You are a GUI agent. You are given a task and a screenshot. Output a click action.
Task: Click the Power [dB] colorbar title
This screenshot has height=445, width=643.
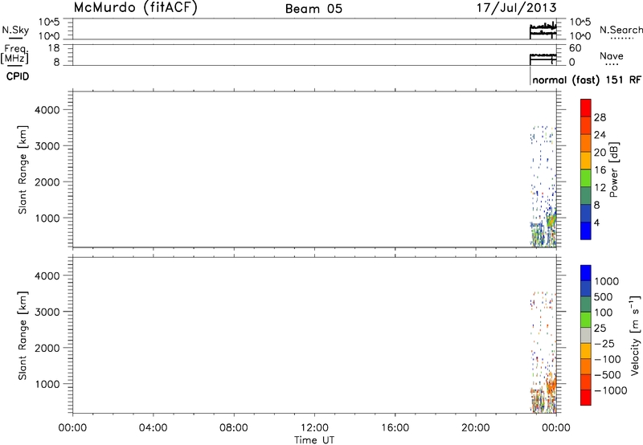pos(613,169)
